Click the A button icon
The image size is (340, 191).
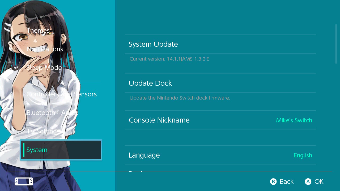(x=308, y=181)
